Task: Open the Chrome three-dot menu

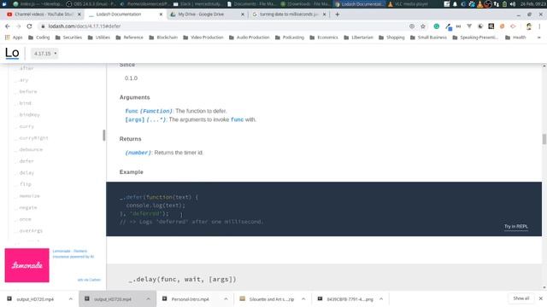Action: click(539, 26)
